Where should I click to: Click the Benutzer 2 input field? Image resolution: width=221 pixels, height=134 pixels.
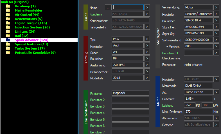(130, 100)
